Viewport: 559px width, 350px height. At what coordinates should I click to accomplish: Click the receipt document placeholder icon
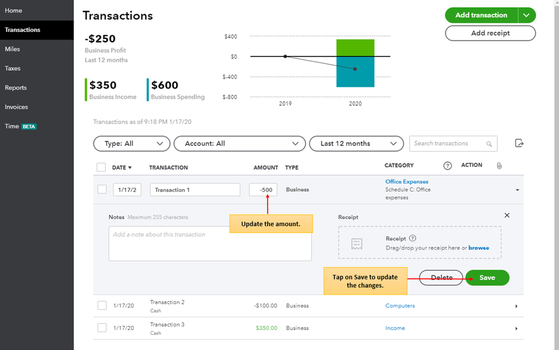356,244
